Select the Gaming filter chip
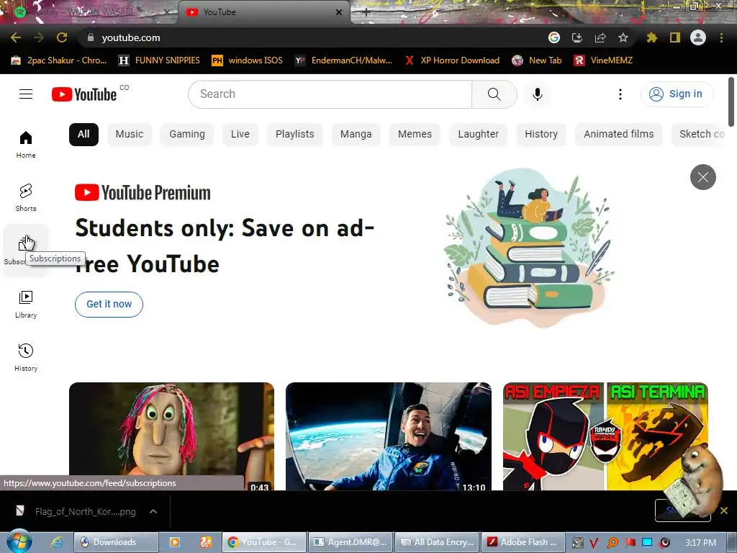The image size is (737, 553). pyautogui.click(x=187, y=135)
